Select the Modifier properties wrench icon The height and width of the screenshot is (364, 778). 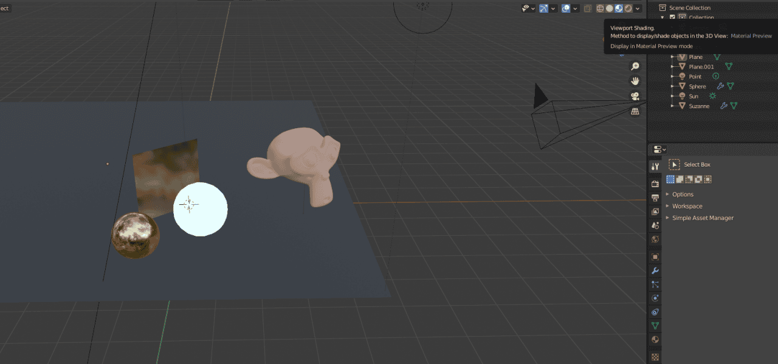[x=655, y=269]
